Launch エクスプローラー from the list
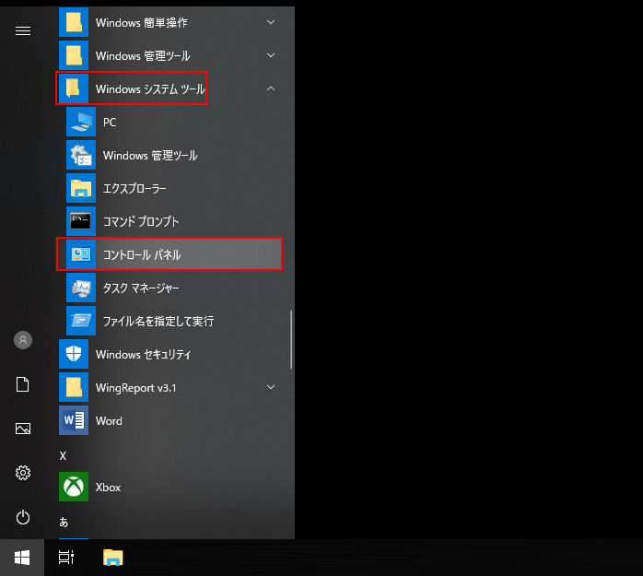 coord(134,189)
